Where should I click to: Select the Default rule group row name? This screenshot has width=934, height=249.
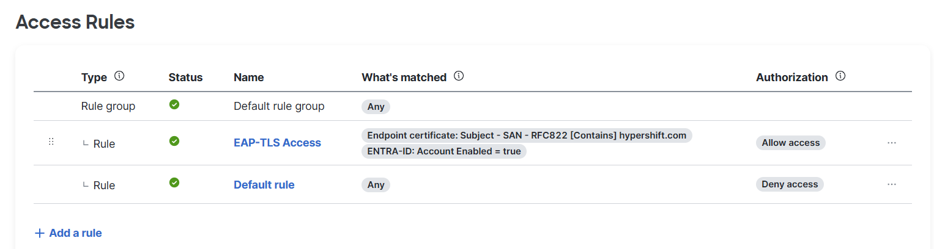click(x=279, y=106)
